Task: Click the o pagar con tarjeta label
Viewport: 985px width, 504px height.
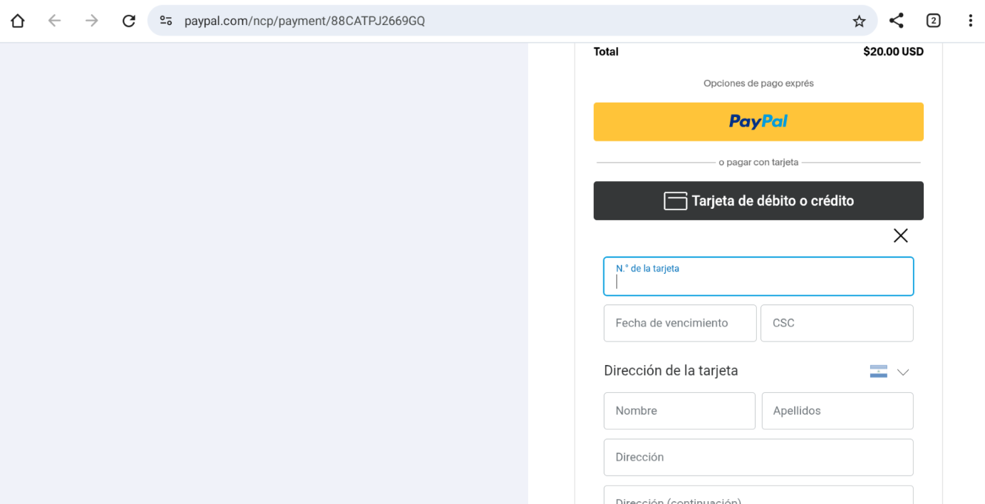Action: point(758,163)
